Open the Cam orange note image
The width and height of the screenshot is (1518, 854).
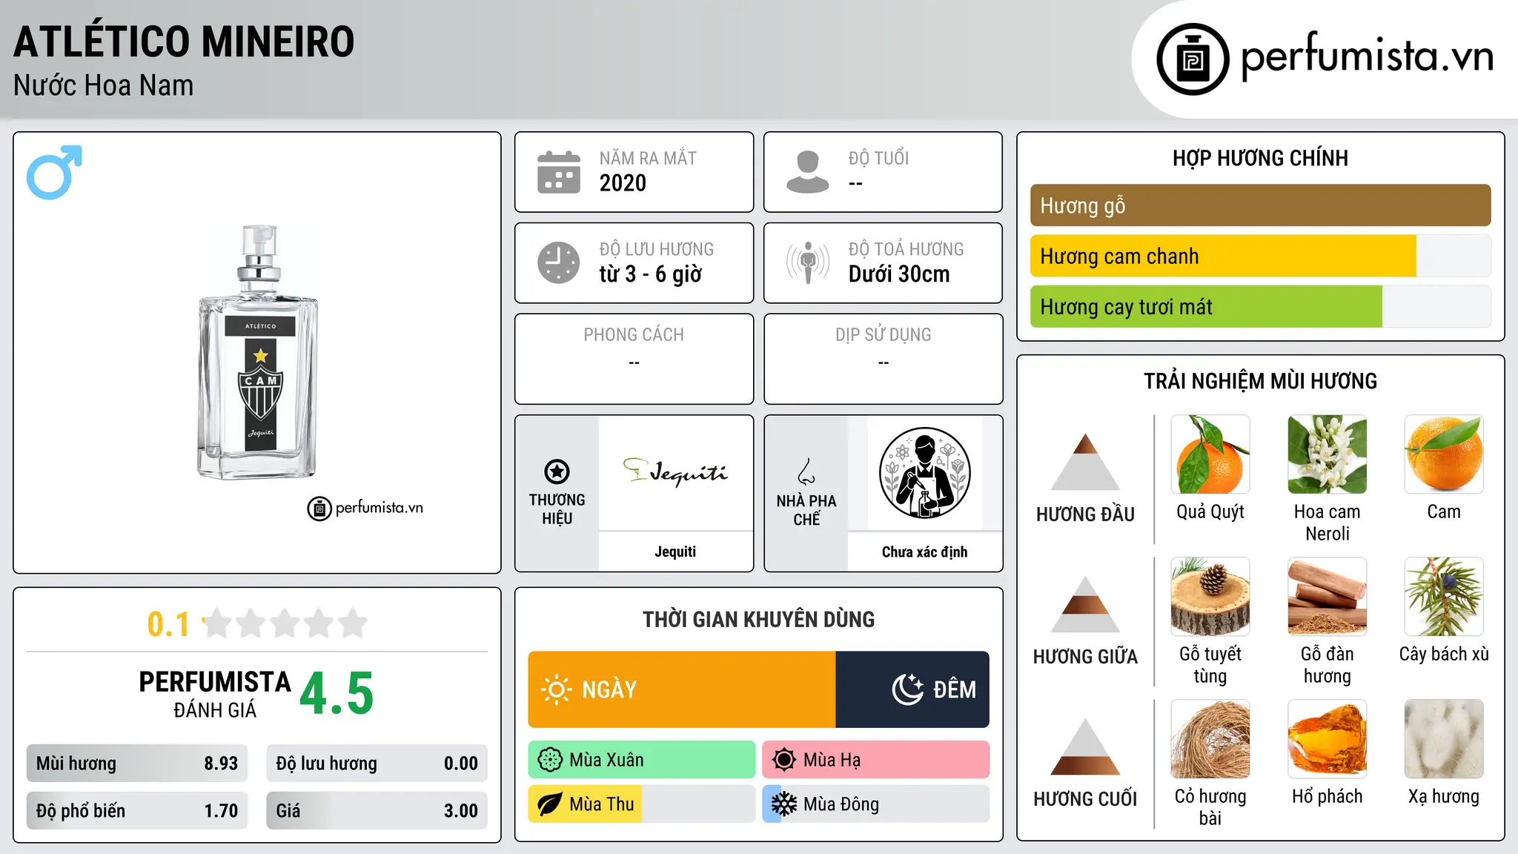point(1444,454)
